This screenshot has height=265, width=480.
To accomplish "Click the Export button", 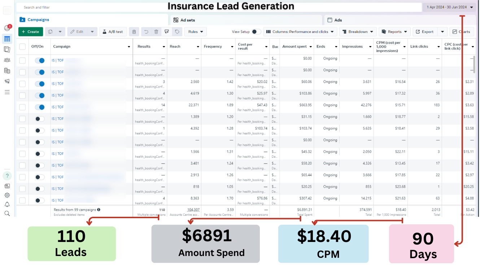I will pos(425,32).
